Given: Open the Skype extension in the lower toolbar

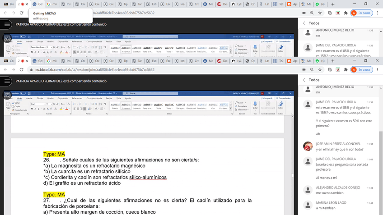Looking at the screenshot, I should tap(330, 70).
